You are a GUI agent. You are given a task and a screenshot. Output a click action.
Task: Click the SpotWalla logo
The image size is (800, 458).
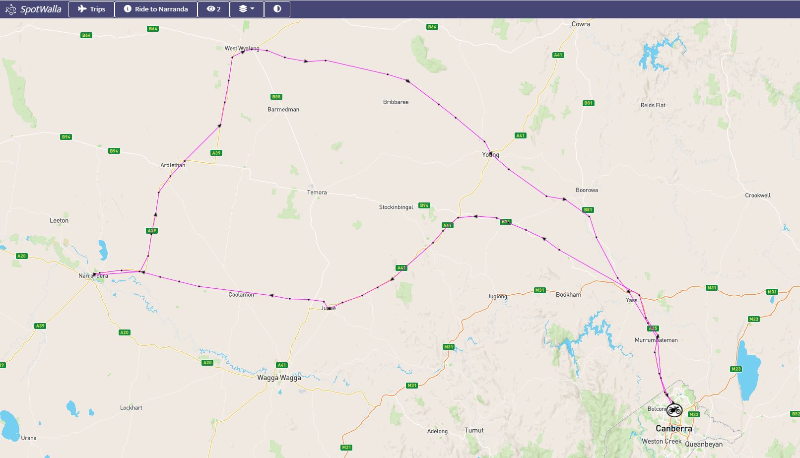[x=33, y=9]
